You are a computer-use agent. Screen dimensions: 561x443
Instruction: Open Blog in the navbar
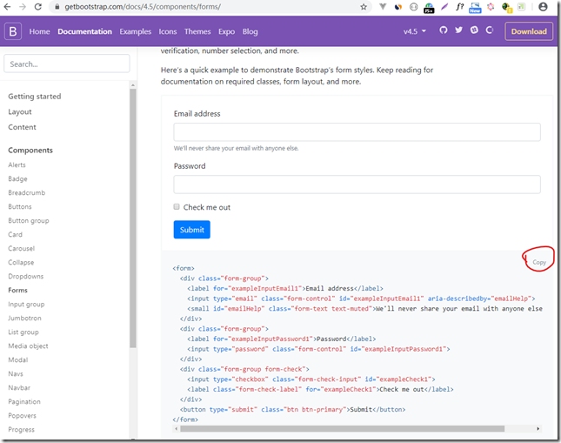click(x=250, y=31)
